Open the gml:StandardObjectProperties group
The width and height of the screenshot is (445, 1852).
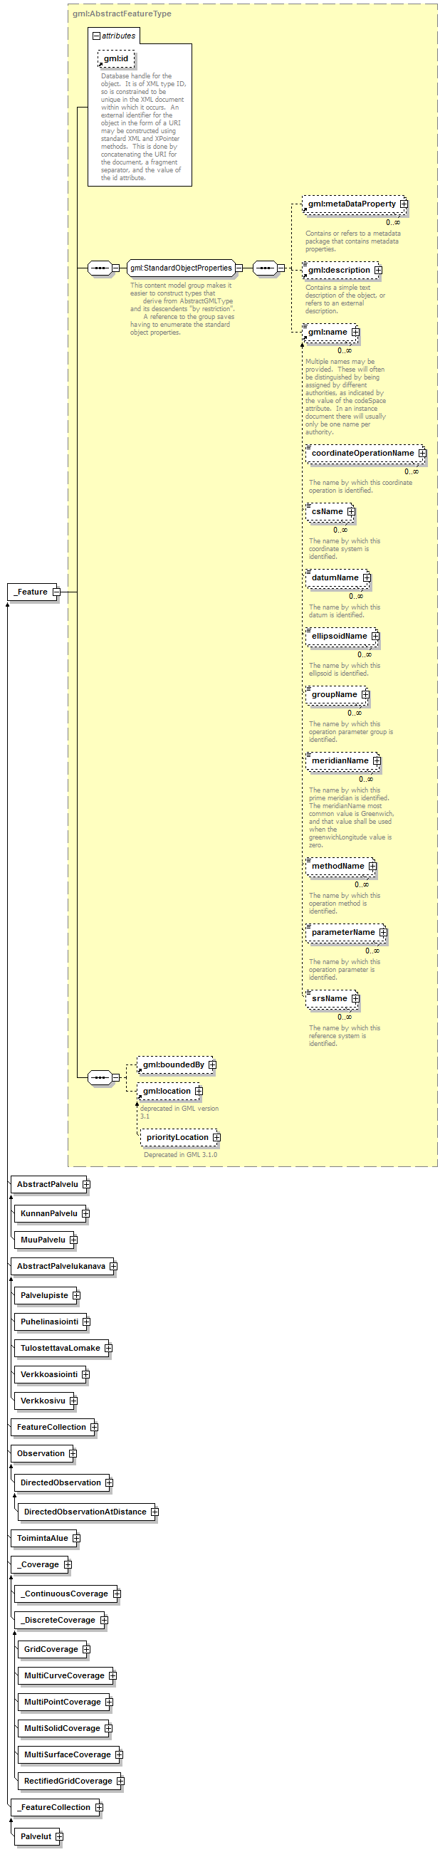(x=181, y=268)
